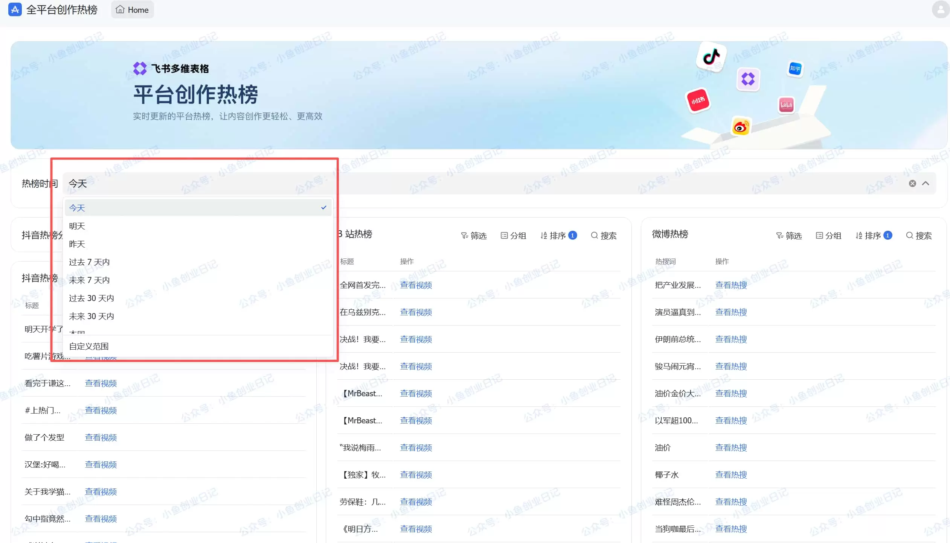Image resolution: width=950 pixels, height=543 pixels.
Task: Click the B站热榜 搜索 search icon
Action: point(594,235)
